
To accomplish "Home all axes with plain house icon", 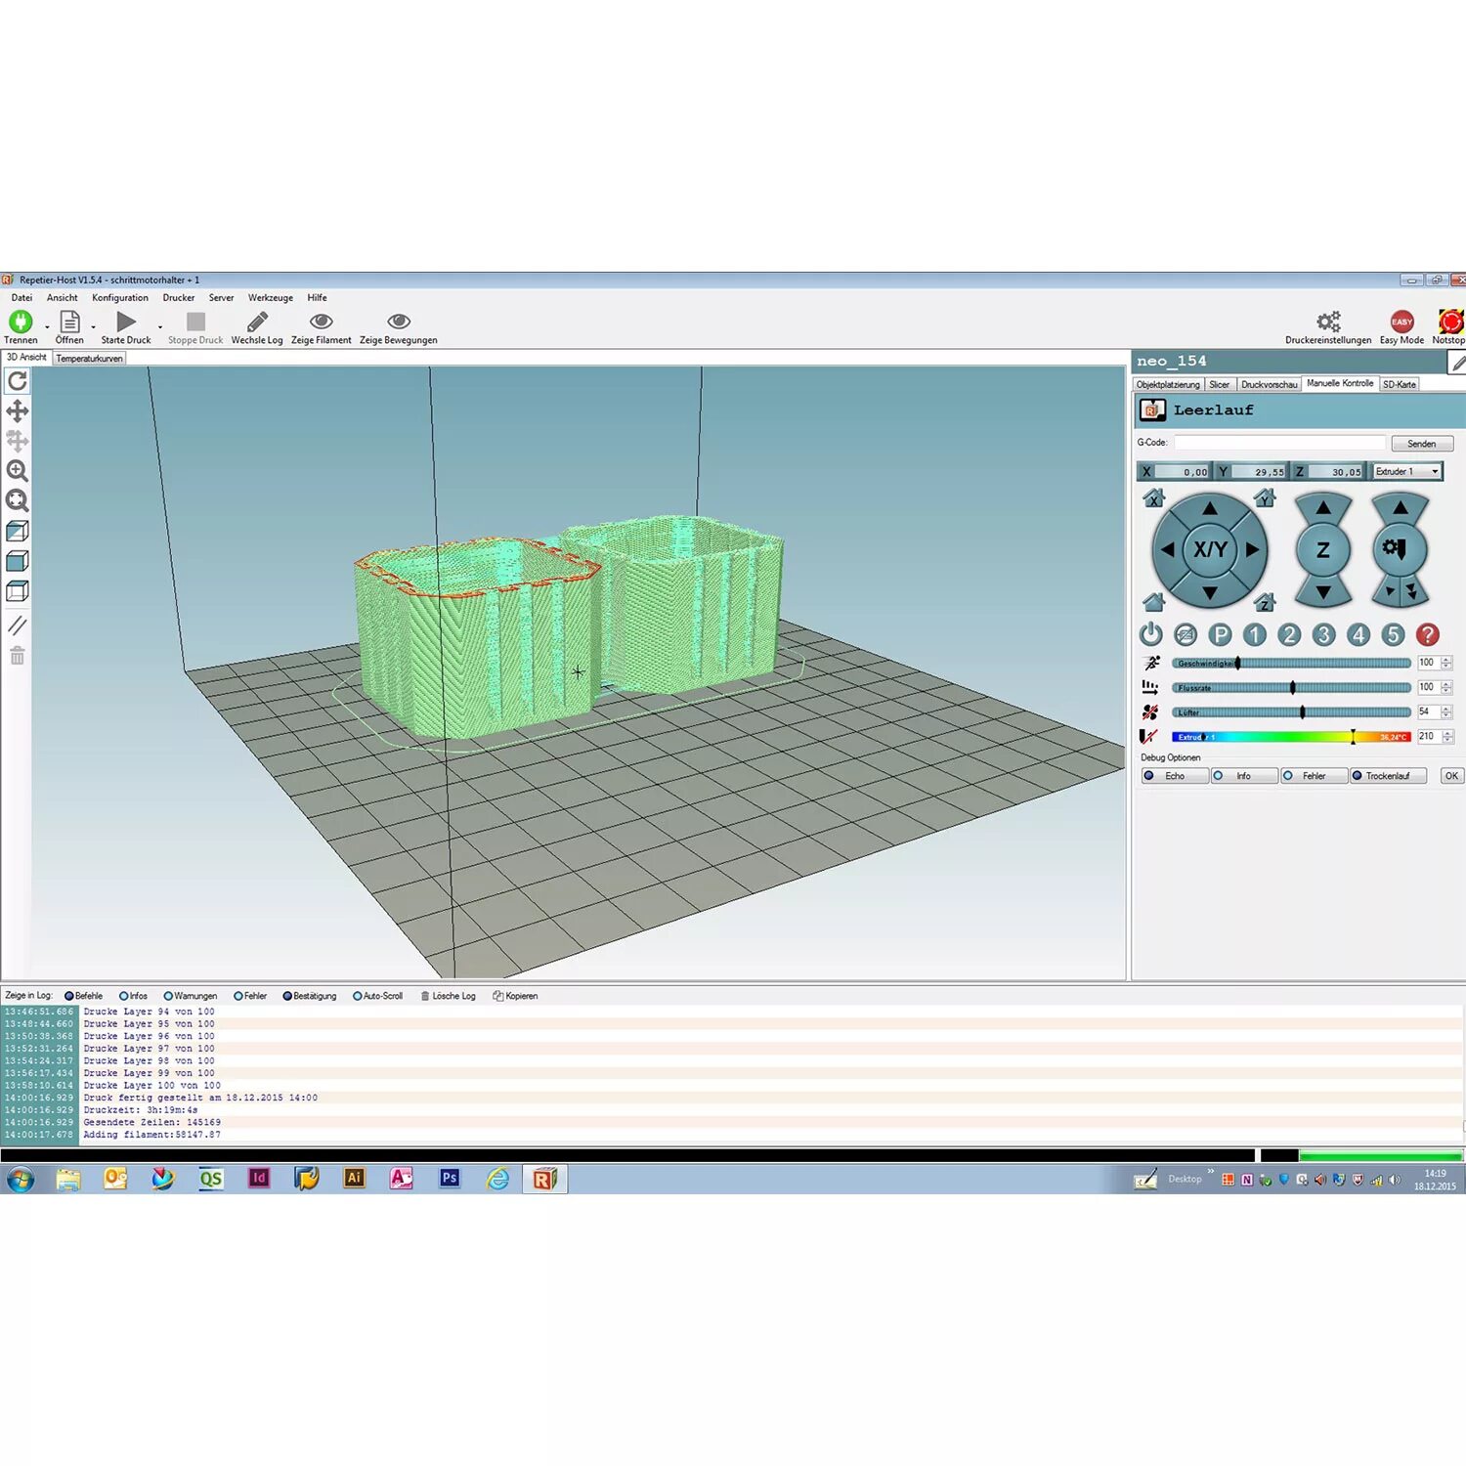I will click(x=1154, y=601).
